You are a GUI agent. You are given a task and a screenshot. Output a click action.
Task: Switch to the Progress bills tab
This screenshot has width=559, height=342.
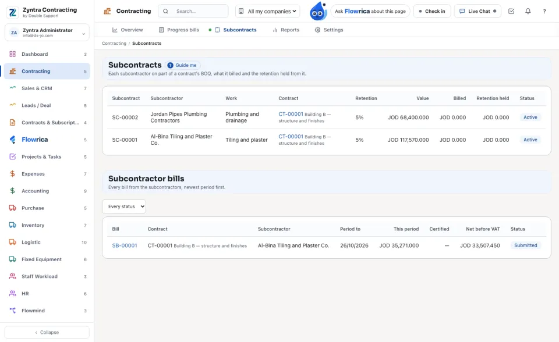[179, 30]
